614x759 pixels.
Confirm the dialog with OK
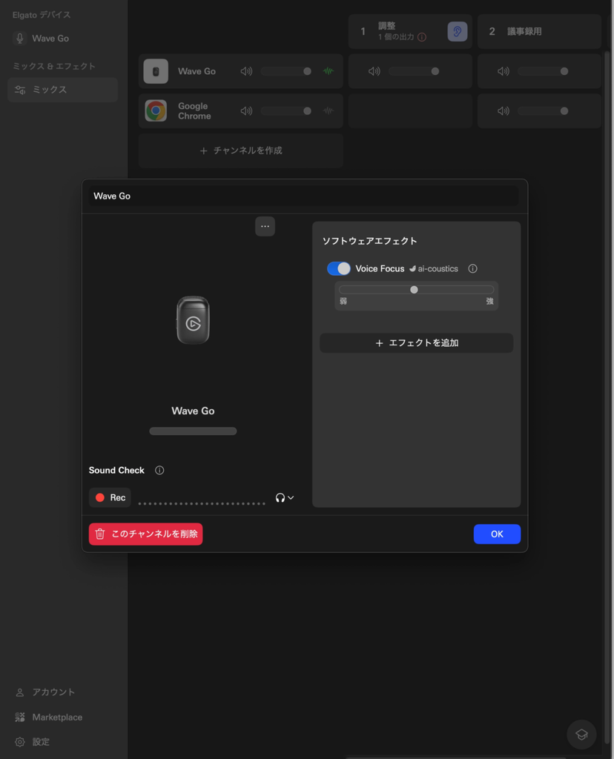(x=497, y=534)
